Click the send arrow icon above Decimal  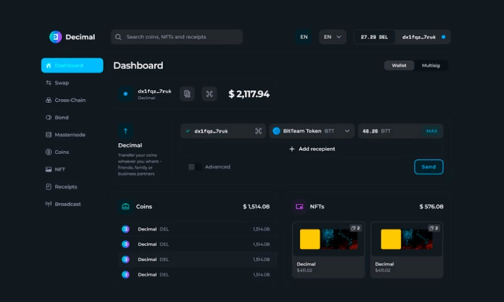click(x=125, y=131)
